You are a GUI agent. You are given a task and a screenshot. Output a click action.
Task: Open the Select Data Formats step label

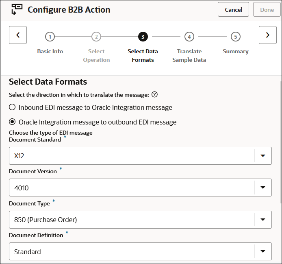pos(143,55)
